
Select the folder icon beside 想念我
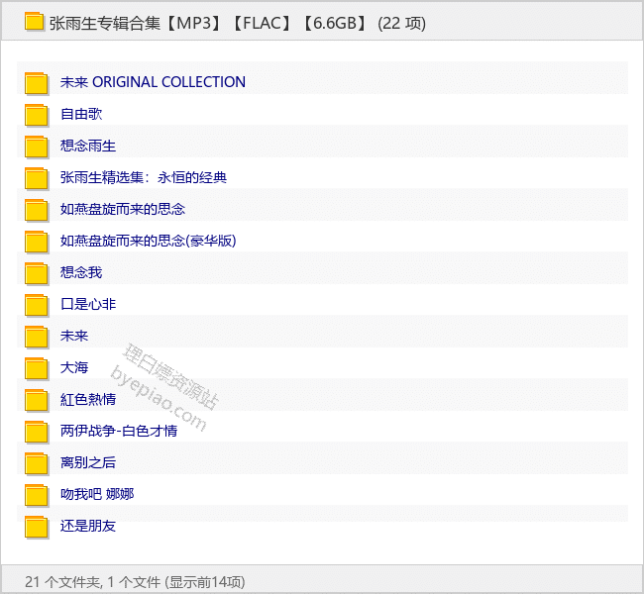tap(36, 273)
